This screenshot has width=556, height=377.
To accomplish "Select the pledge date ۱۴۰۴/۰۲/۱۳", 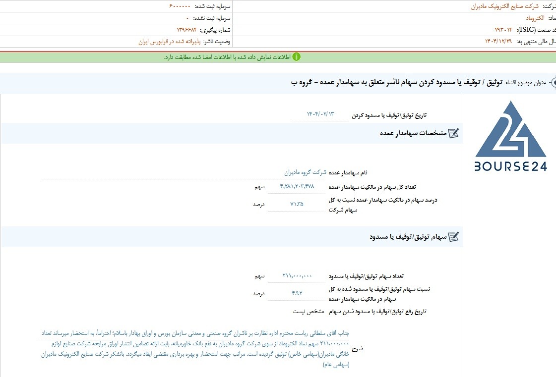I will [320, 114].
